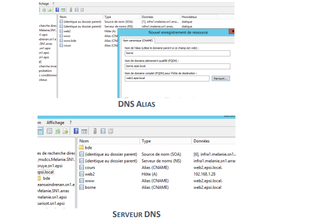The width and height of the screenshot is (312, 221).
Task: Sort by Données column in lower window
Action: point(214,141)
